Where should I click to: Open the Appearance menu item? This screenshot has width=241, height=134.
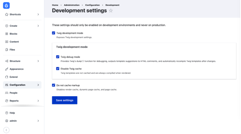[22, 69]
